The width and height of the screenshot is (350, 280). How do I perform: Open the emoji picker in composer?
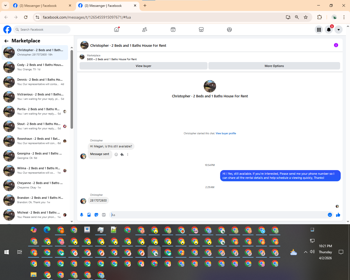(x=330, y=215)
